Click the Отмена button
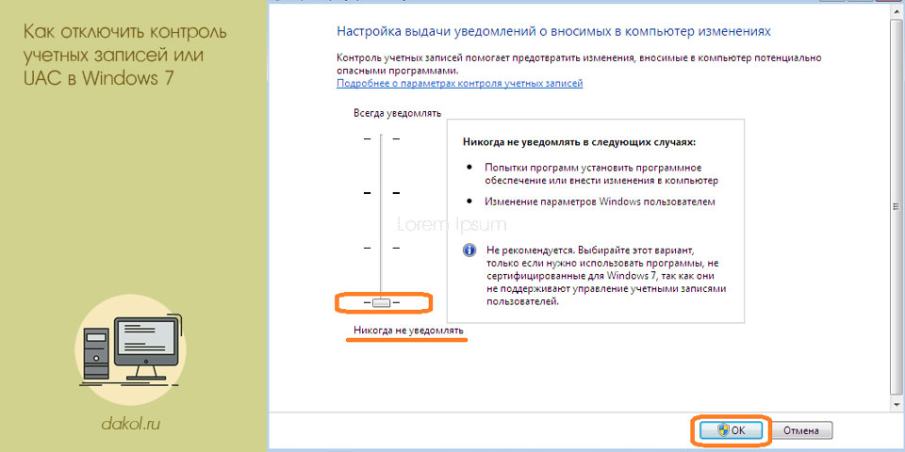The image size is (905, 452). point(801,430)
